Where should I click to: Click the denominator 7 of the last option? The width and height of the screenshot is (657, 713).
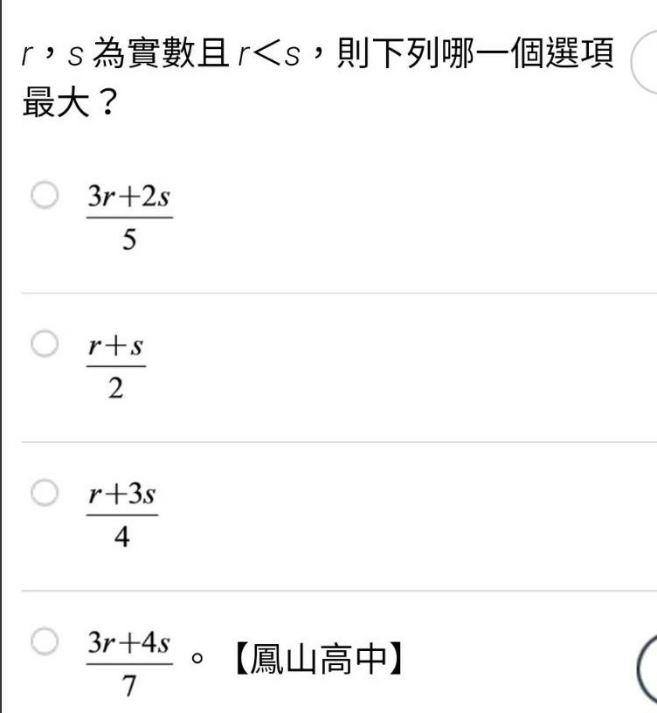[129, 685]
